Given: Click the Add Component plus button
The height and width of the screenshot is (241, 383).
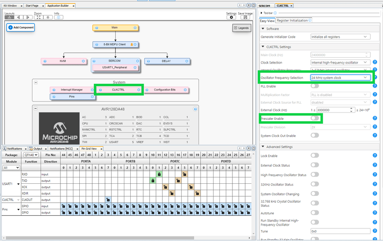Looking at the screenshot, I should click(11, 27).
